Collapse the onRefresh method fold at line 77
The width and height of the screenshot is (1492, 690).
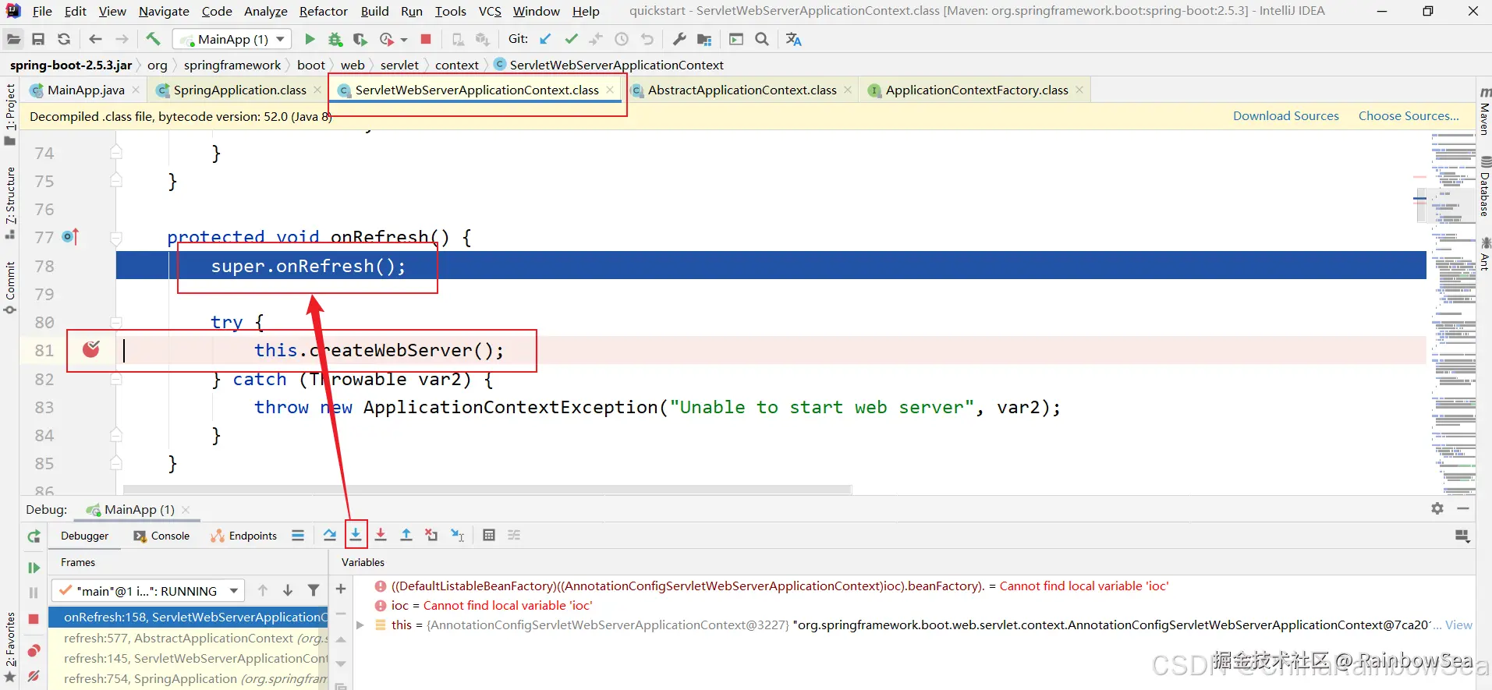[116, 238]
